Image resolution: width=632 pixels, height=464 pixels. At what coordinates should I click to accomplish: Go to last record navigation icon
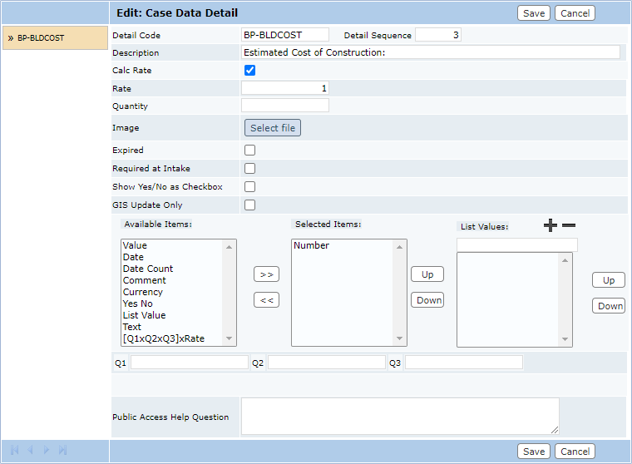pyautogui.click(x=62, y=450)
